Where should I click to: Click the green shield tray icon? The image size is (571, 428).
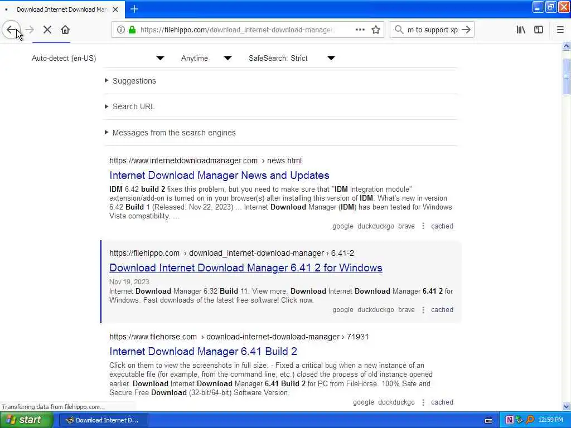[x=520, y=420]
